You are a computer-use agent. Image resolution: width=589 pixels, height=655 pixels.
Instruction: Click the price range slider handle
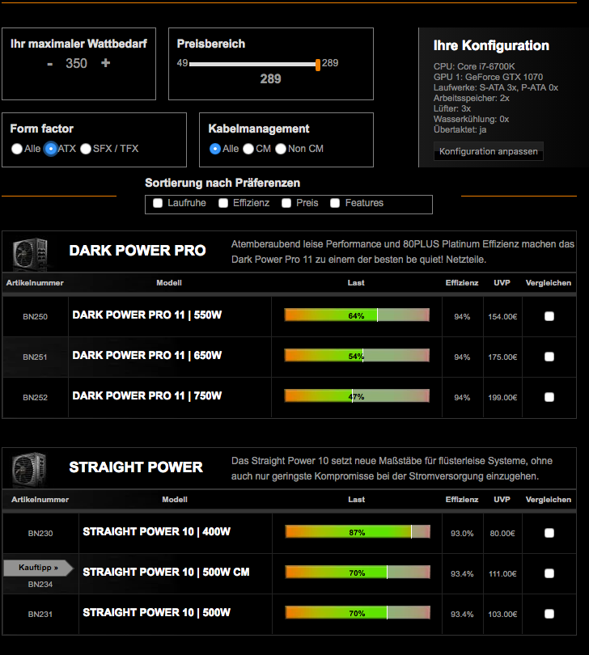click(x=318, y=65)
